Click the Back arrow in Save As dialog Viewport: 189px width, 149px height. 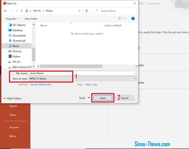[6, 11]
